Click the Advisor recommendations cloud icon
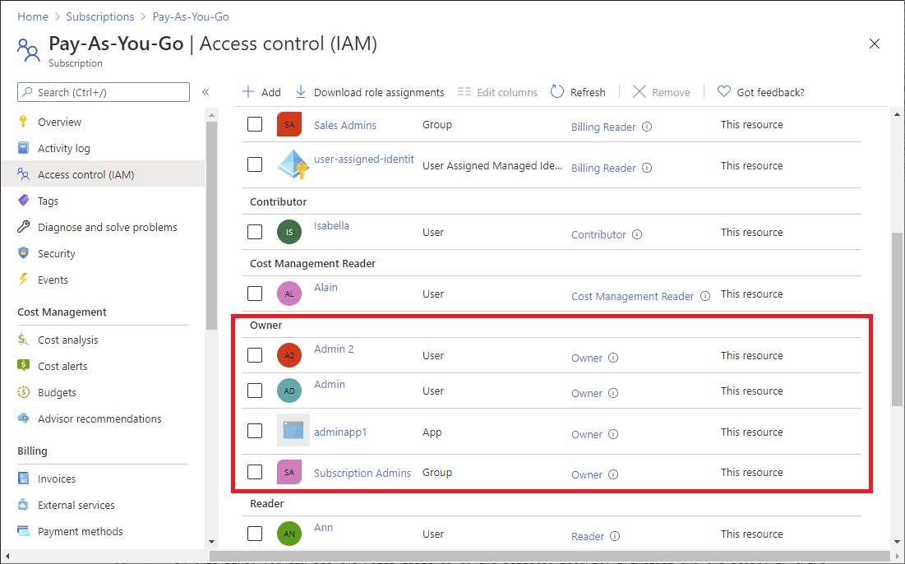 pos(23,418)
